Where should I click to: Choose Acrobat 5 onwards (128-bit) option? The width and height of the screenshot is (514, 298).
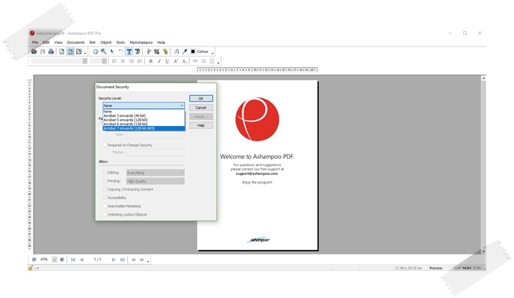tap(143, 120)
